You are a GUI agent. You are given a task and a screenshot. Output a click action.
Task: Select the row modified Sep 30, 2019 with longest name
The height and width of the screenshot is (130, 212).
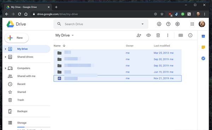tap(118, 66)
